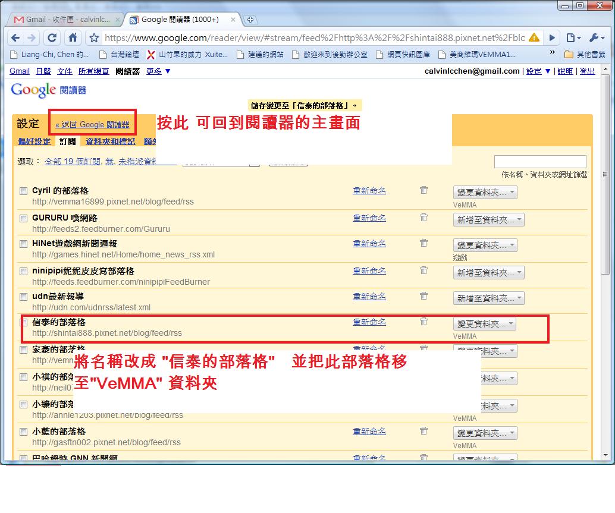Open the wrench tools menu
Viewport: 615px width, 513px height.
tap(597, 38)
